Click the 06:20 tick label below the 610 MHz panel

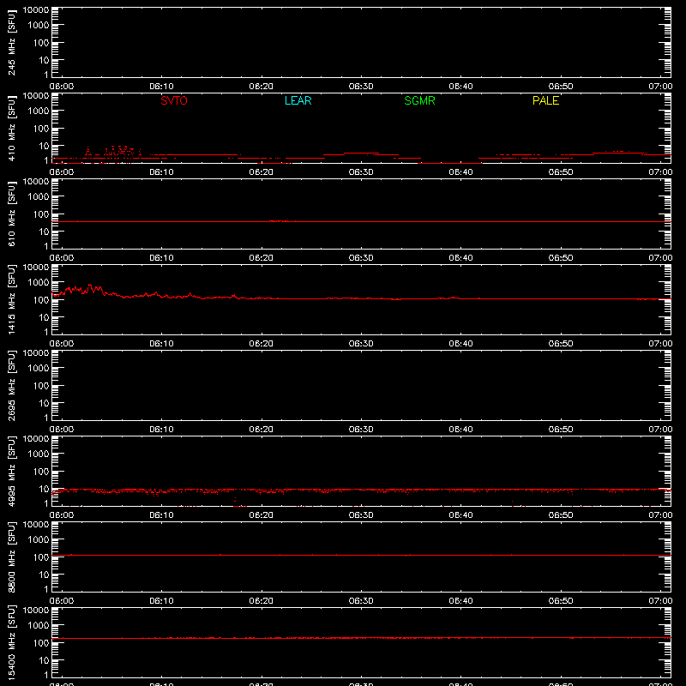point(262,258)
